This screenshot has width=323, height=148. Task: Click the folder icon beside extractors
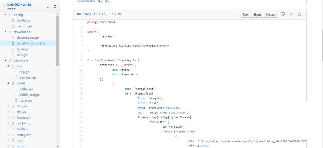[x=10, y=61]
